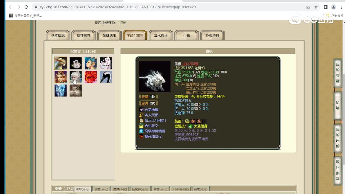Select the blue-haired man summon portrait
345x194 pixels.
click(x=91, y=63)
